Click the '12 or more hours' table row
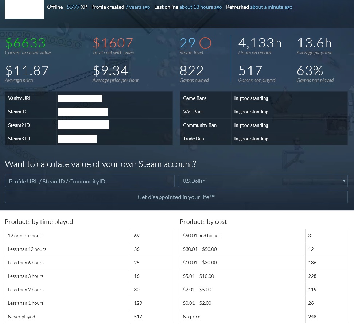This screenshot has height=326, width=354. point(89,236)
